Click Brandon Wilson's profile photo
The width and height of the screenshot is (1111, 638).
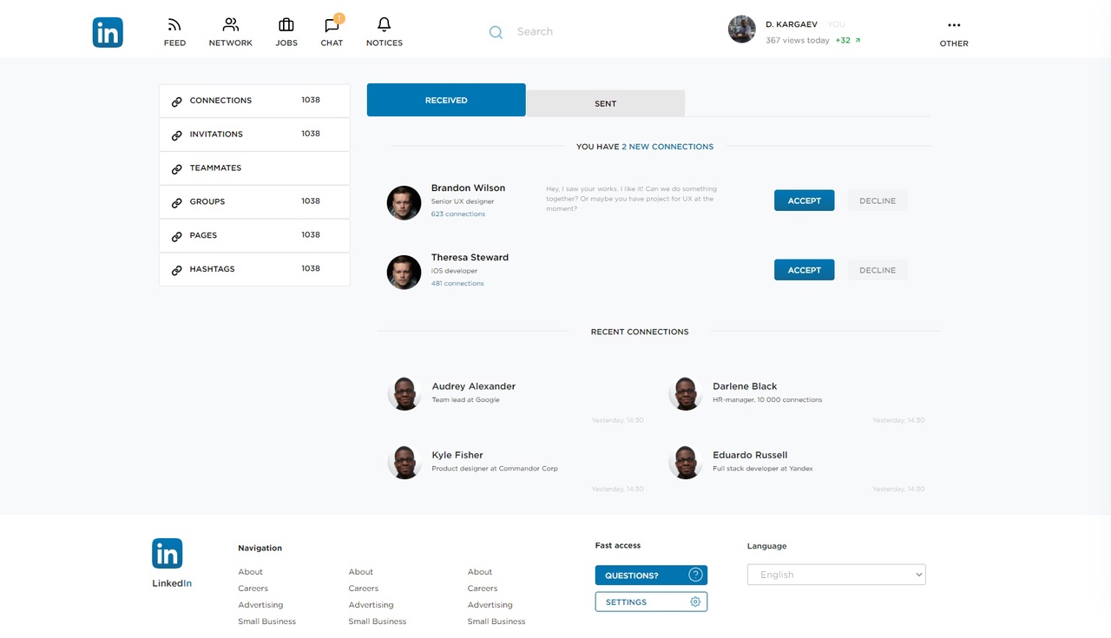(404, 203)
